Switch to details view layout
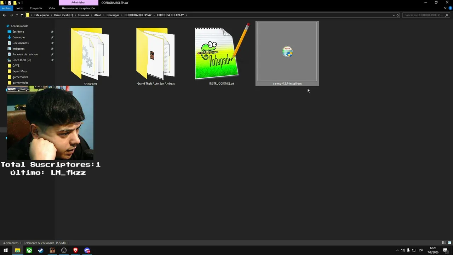The height and width of the screenshot is (255, 453). click(443, 243)
